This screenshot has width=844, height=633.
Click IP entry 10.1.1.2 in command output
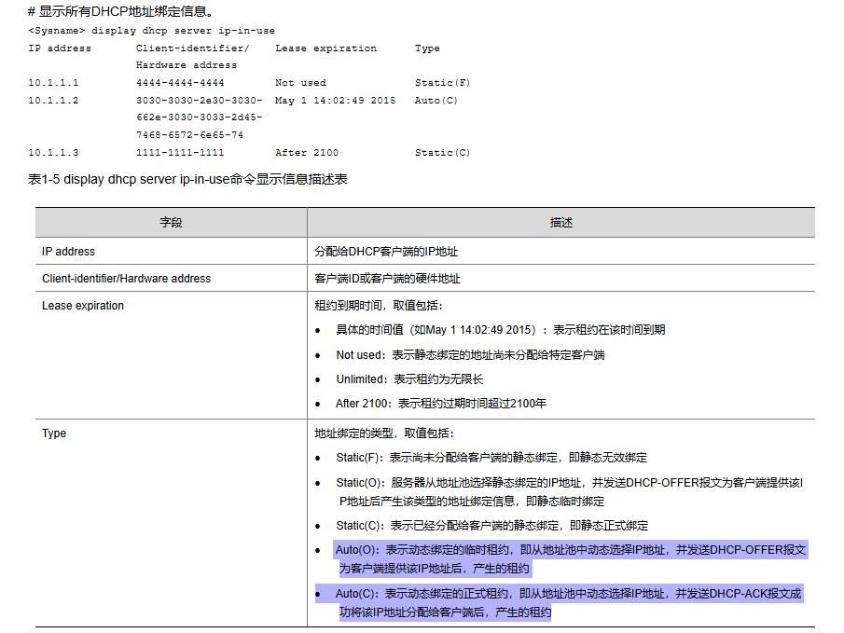click(x=53, y=101)
